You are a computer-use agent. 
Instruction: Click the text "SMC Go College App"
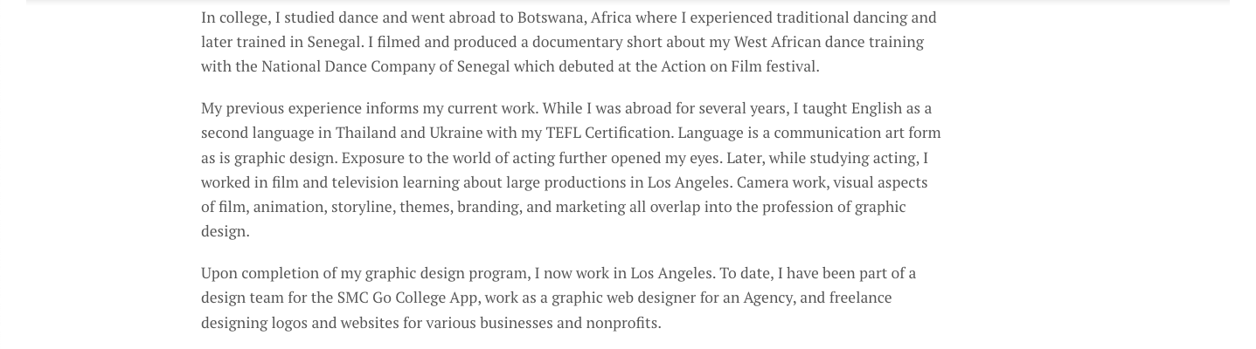click(407, 298)
